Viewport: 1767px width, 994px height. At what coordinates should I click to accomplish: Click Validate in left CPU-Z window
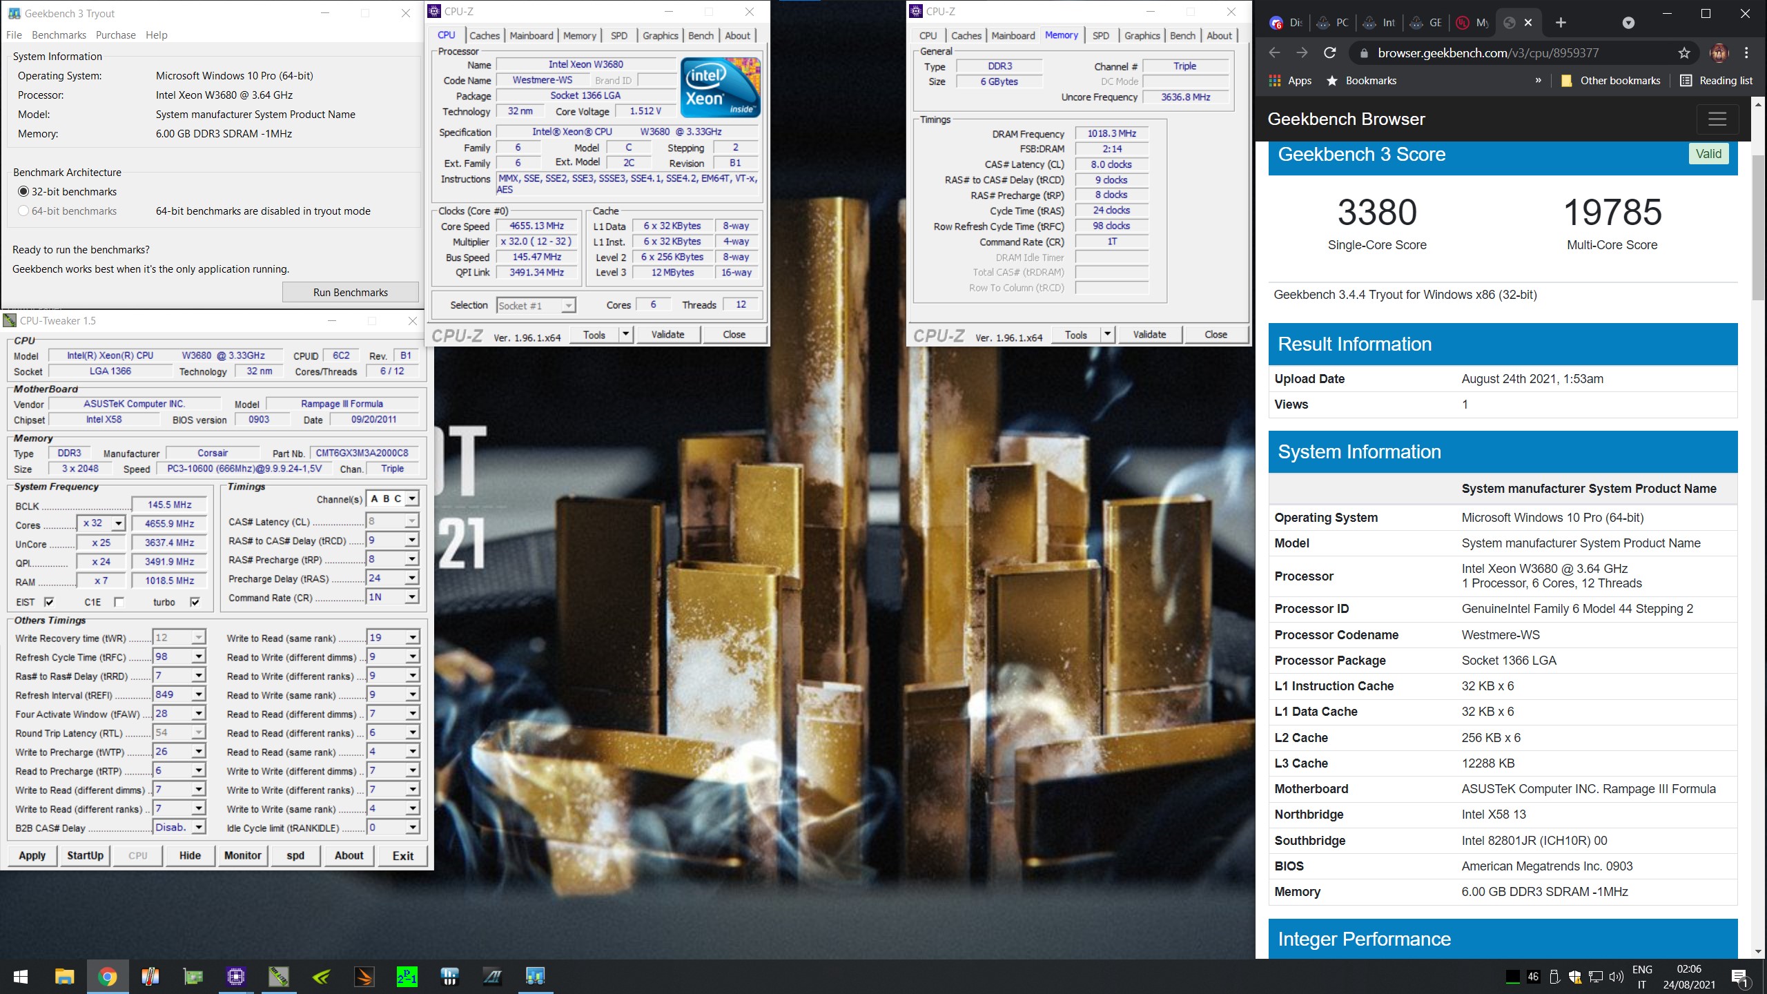coord(668,335)
